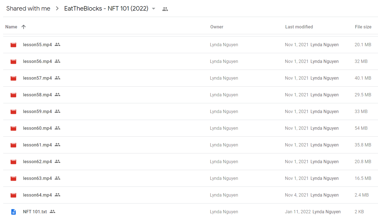
Task: Click the shared people icon beside lesson64.mp4
Action: click(x=57, y=195)
